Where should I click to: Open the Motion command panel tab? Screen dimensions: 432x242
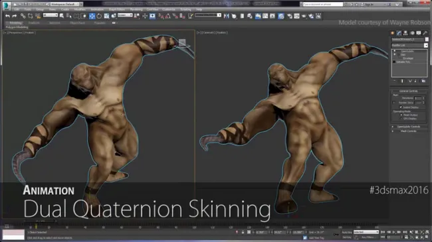412,33
